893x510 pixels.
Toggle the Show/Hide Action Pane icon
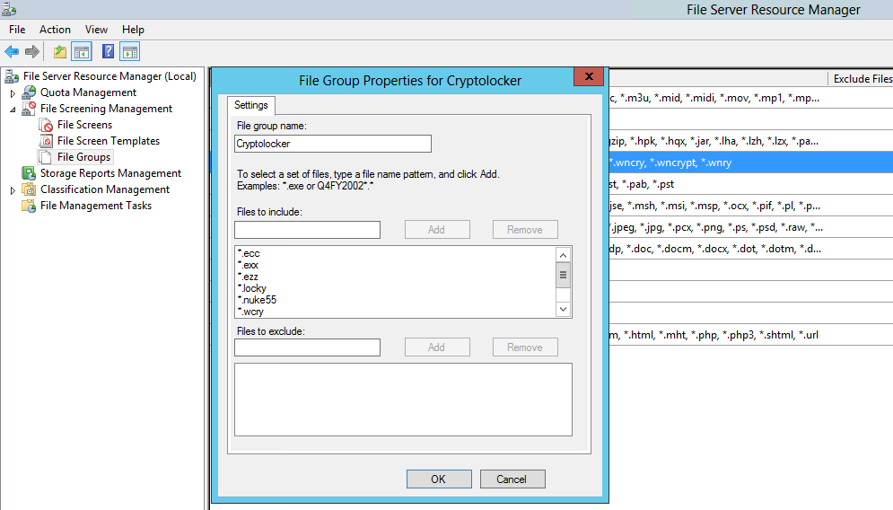point(130,52)
